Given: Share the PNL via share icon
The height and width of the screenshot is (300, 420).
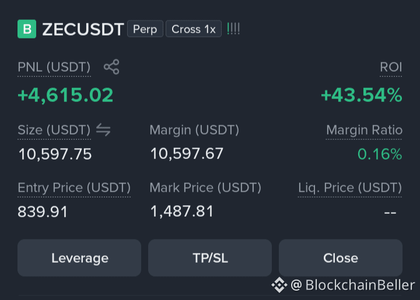Looking at the screenshot, I should (111, 67).
